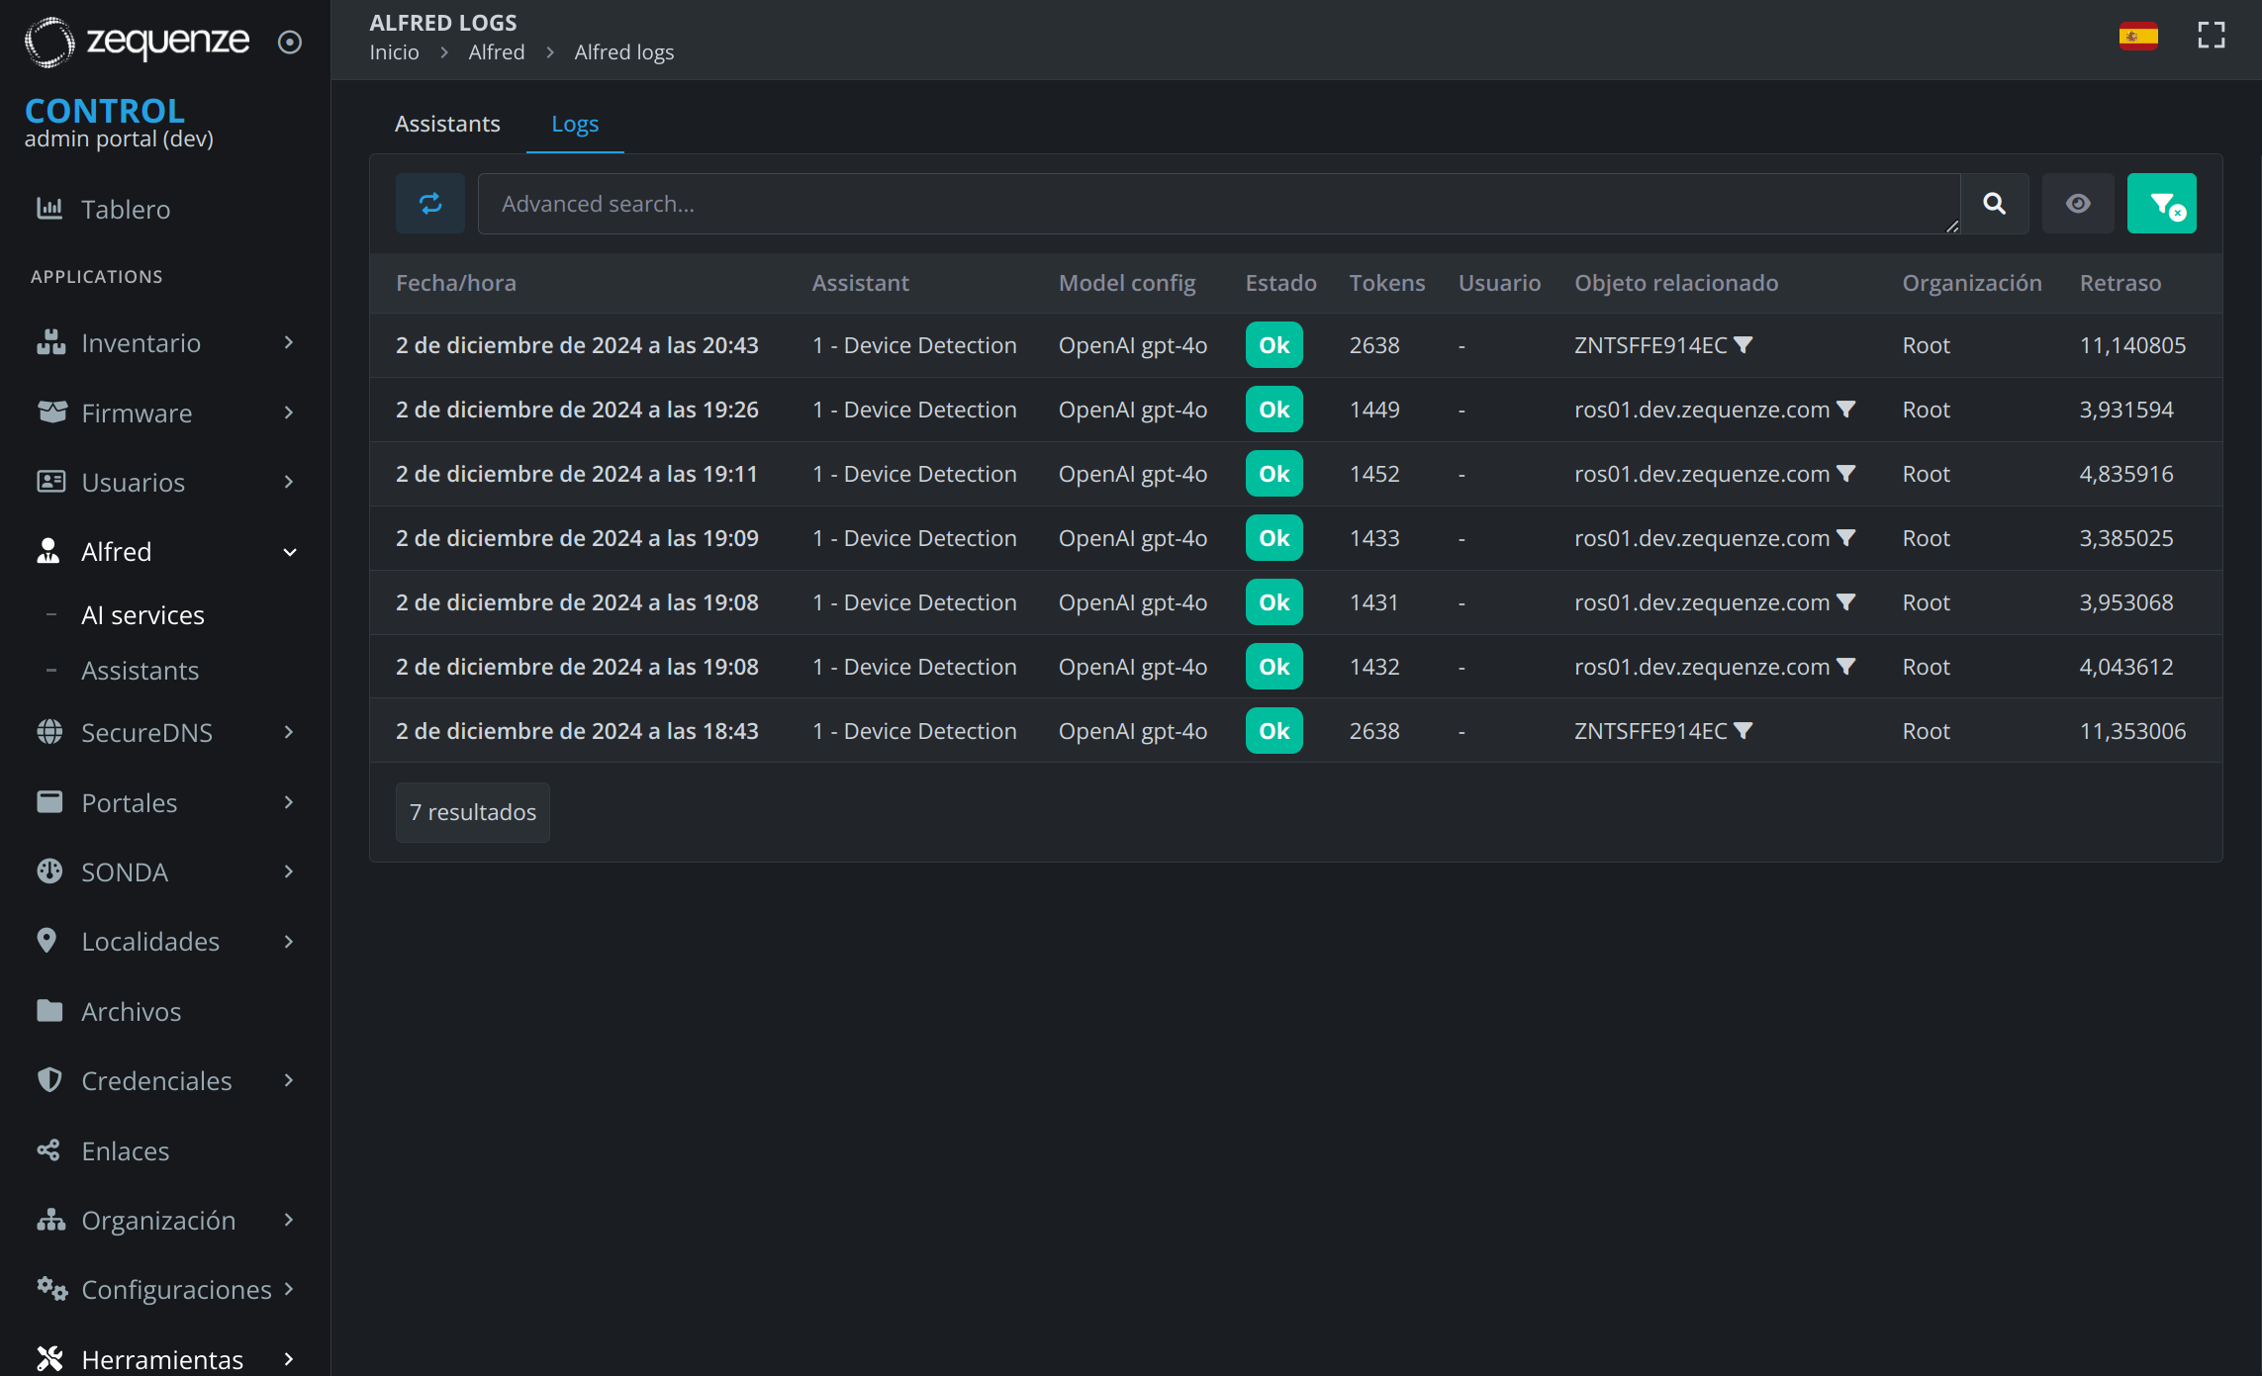
Task: Click the magnifier search icon
Action: click(x=1994, y=204)
